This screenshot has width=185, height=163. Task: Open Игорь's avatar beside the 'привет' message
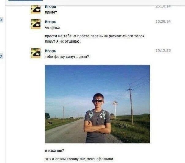(x=36, y=9)
